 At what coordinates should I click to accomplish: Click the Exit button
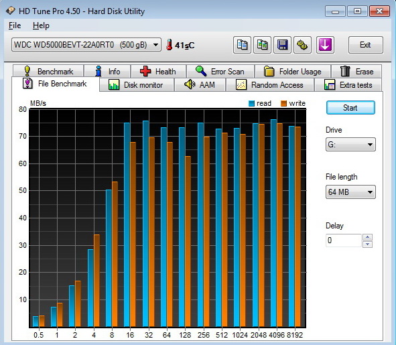(365, 45)
